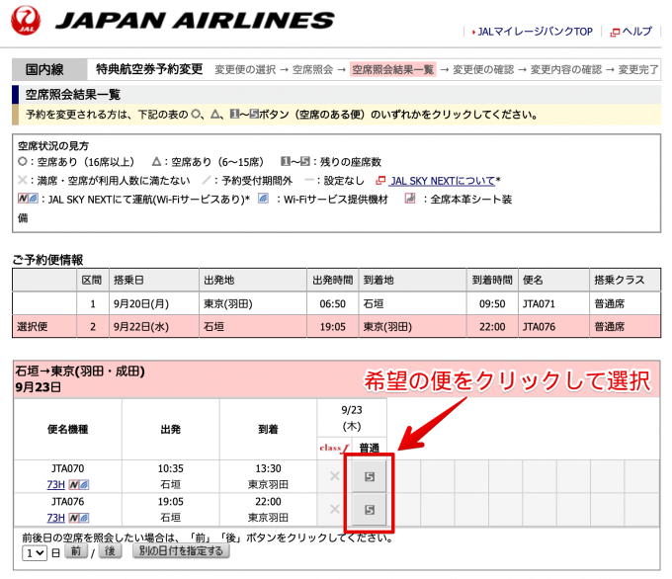Click class J sold-out X for JTA070
Image resolution: width=672 pixels, height=579 pixels.
tap(335, 476)
